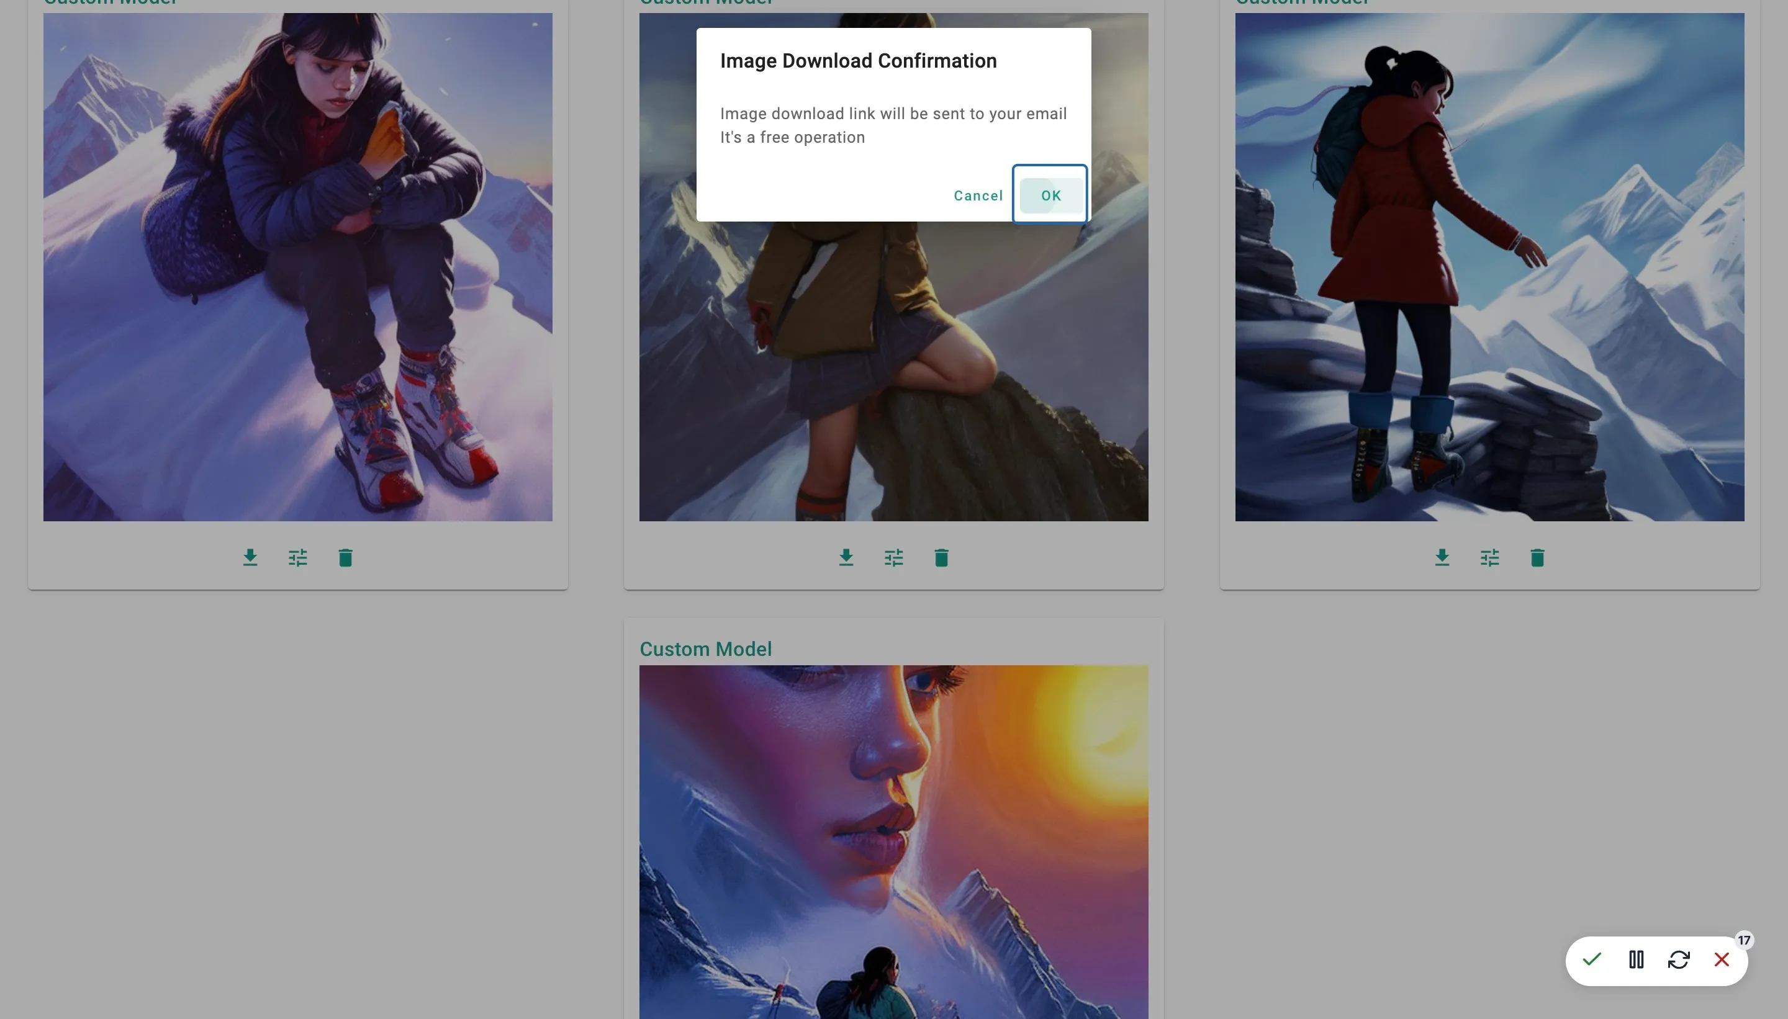Delete the sitting girl in snow image
Image resolution: width=1788 pixels, height=1019 pixels.
tap(345, 558)
